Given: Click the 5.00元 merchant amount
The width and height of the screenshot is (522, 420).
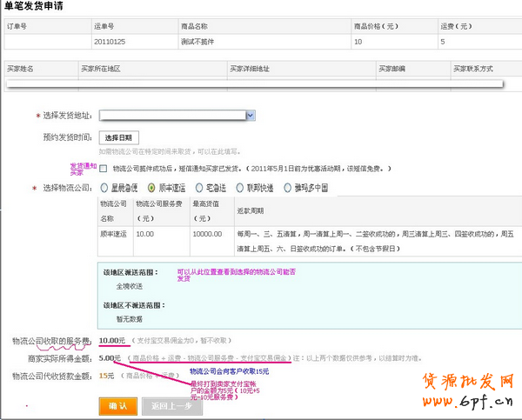Looking at the screenshot, I should pos(110,358).
